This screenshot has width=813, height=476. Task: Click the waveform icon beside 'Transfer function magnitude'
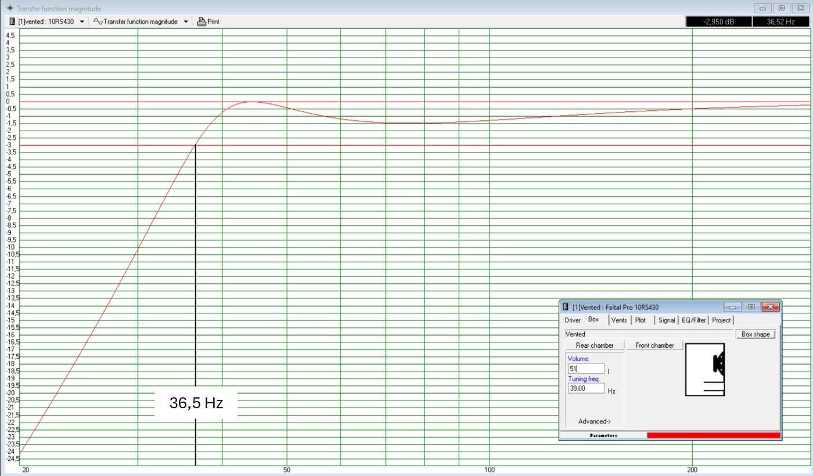pos(98,21)
